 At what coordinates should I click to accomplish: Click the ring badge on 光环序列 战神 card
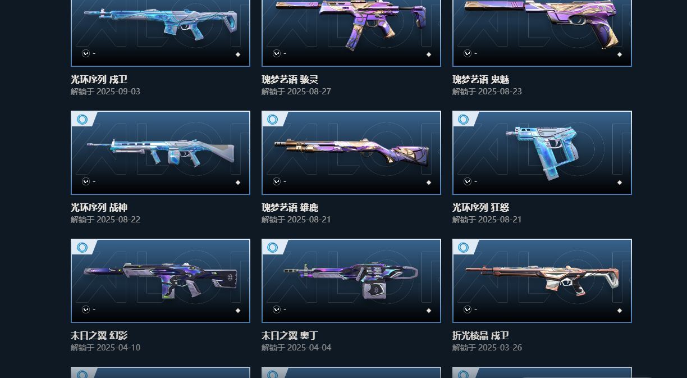(x=83, y=119)
